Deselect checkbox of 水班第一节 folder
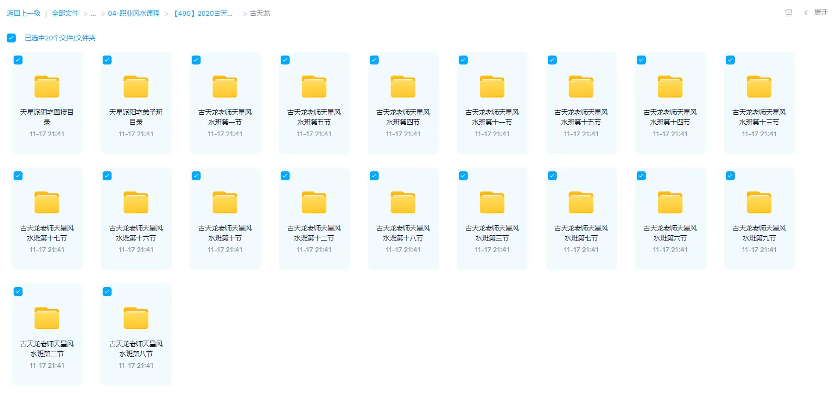The width and height of the screenshot is (839, 393). point(196,60)
